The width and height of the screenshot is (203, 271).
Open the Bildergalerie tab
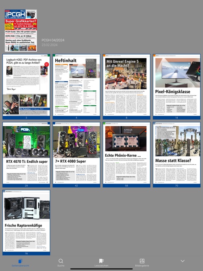tap(142, 263)
